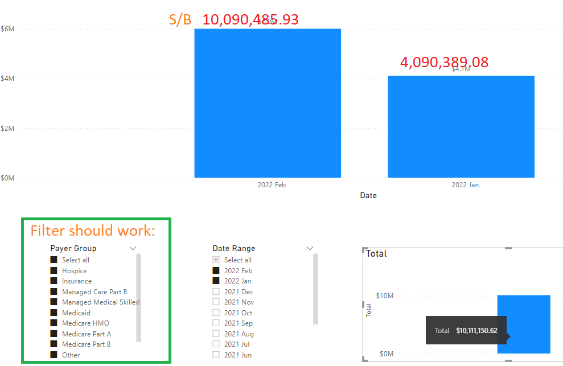Uncheck the Medicaid payer group
This screenshot has width=563, height=366.
(54, 313)
